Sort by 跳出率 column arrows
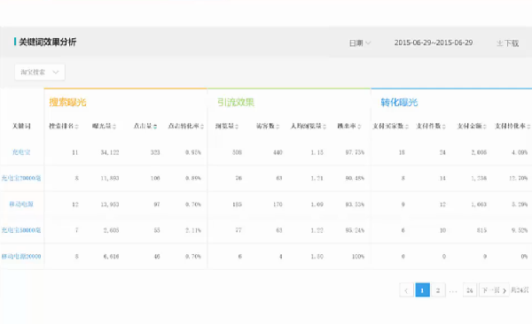Viewport: 532px width, 324px height. 359,127
